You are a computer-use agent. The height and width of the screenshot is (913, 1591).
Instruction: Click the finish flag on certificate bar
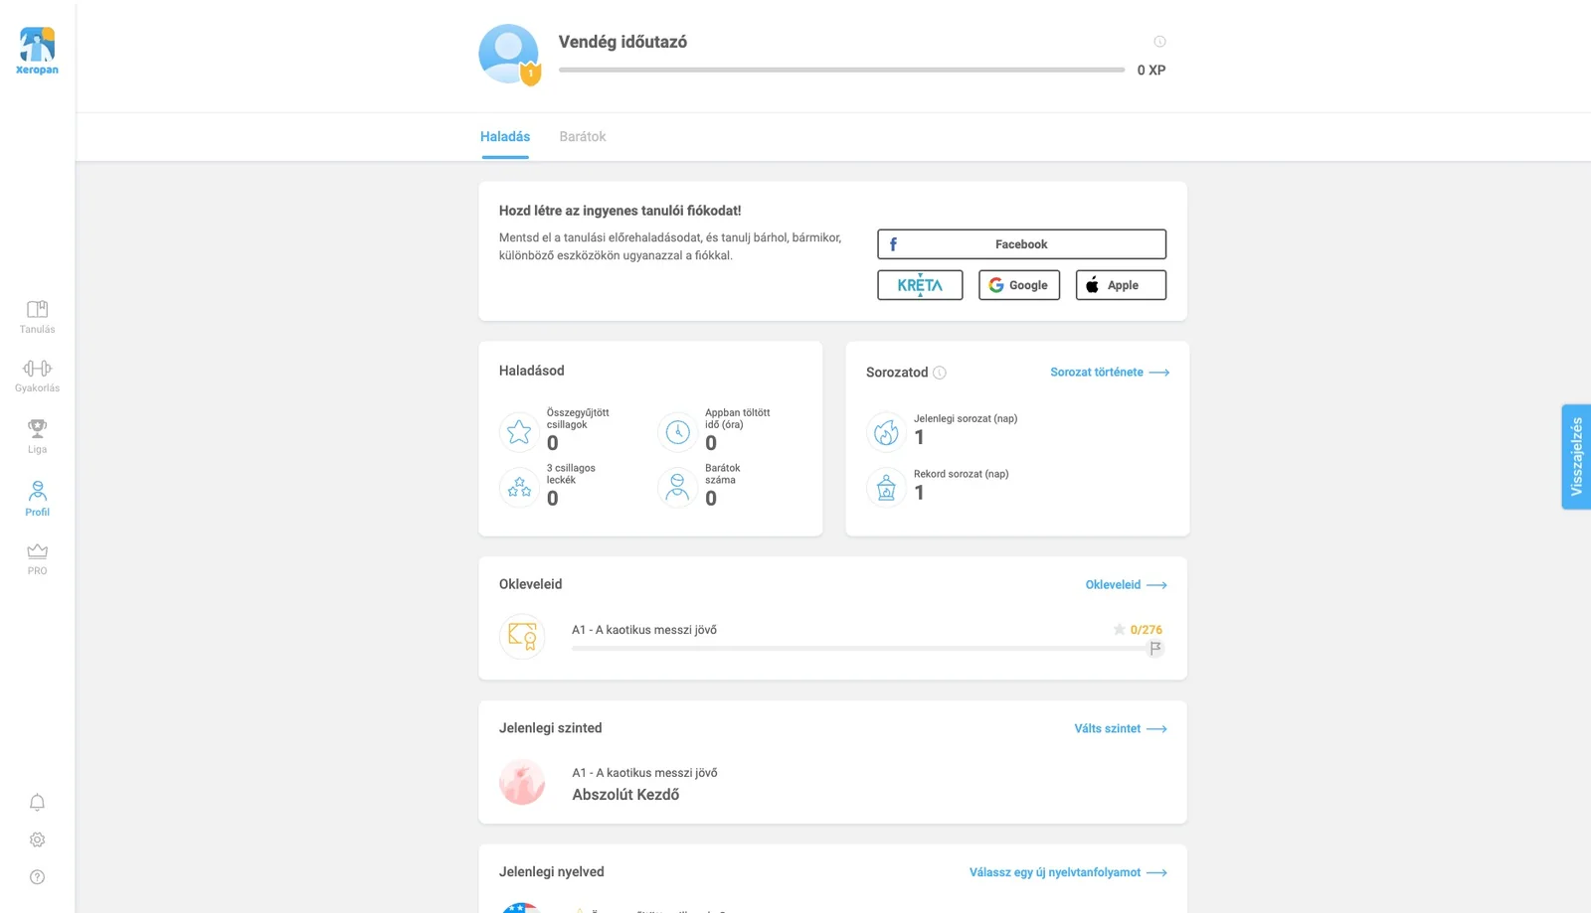1154,648
